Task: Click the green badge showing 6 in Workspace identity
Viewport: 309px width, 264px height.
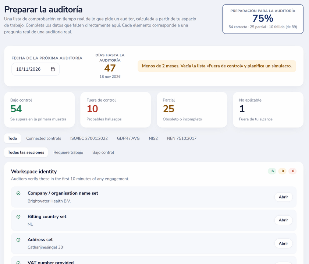Action: (x=272, y=171)
